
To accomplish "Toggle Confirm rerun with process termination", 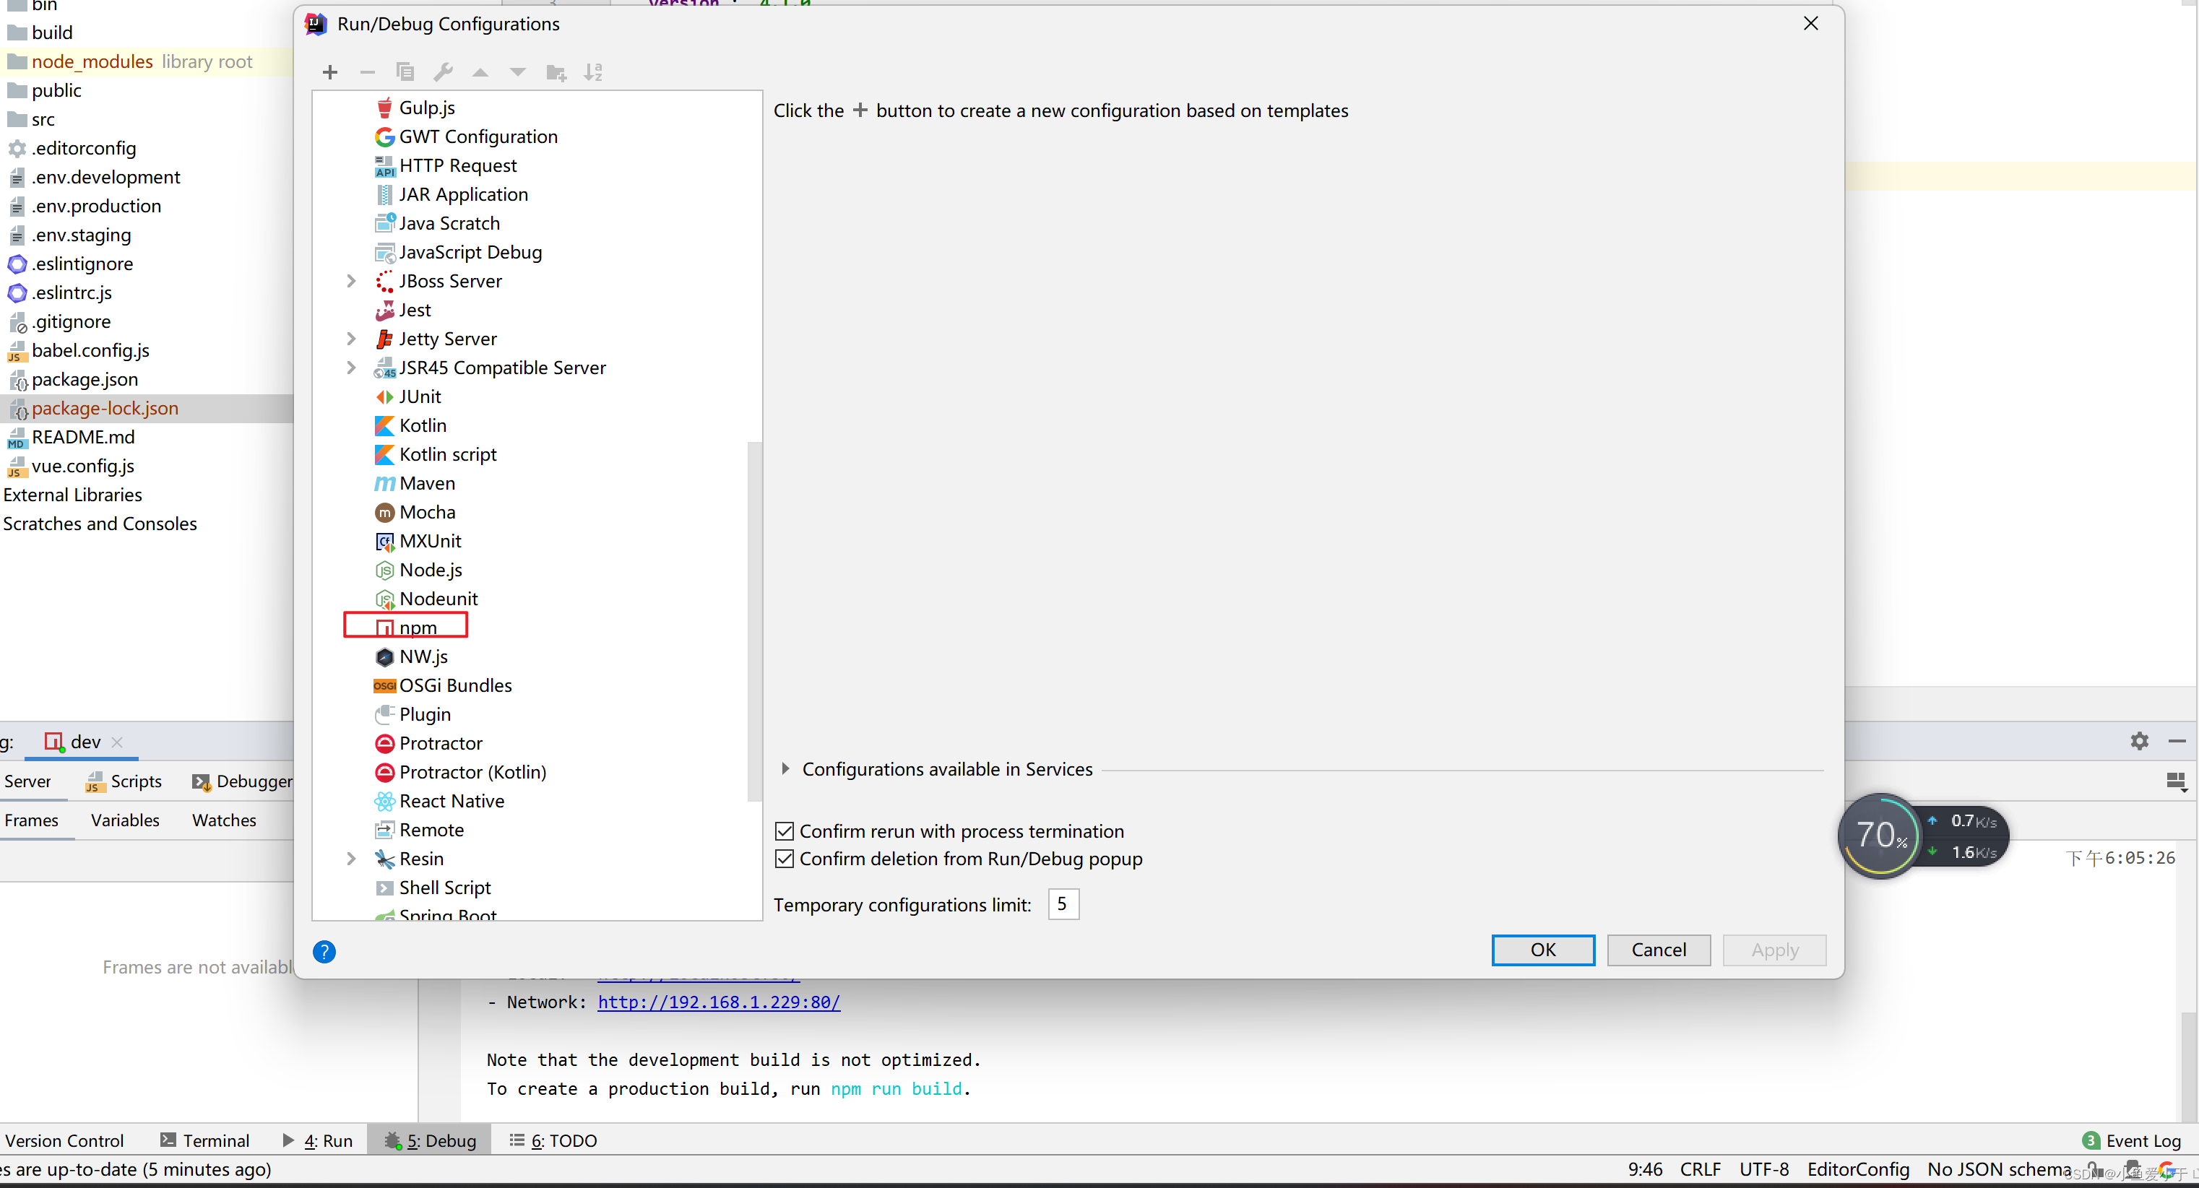I will [785, 831].
